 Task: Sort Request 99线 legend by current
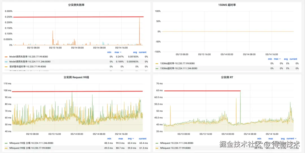tap(143, 139)
